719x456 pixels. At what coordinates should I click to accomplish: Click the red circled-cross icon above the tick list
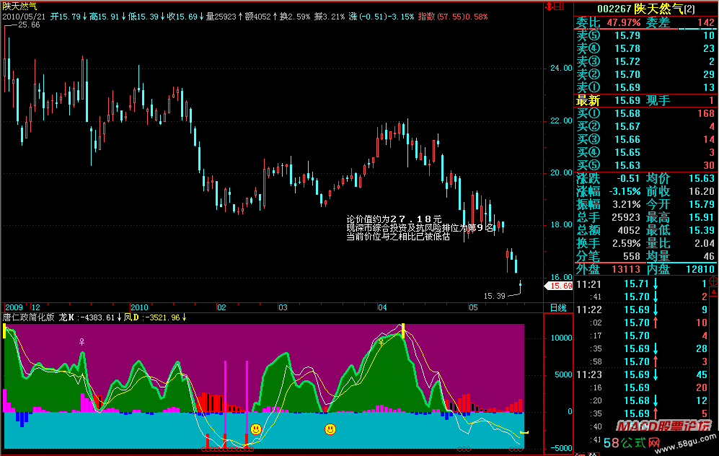pos(713,281)
